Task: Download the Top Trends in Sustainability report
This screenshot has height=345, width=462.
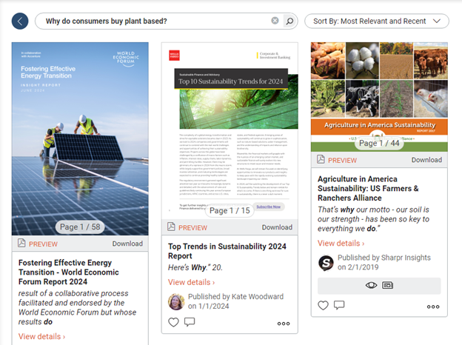Action: pos(277,227)
